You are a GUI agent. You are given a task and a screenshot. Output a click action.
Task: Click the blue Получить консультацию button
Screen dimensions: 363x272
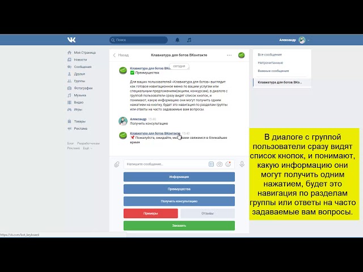179,202
